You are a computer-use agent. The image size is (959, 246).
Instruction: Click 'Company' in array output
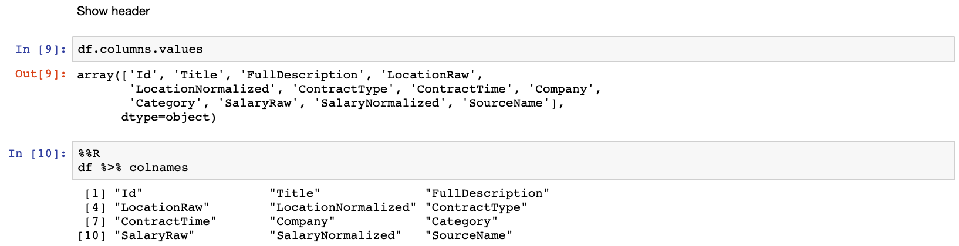[561, 89]
